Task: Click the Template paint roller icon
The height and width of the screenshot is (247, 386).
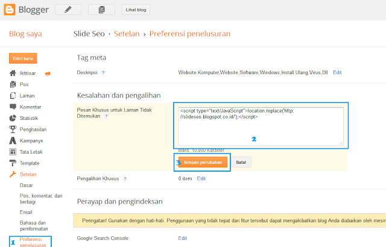Action: 13,163
